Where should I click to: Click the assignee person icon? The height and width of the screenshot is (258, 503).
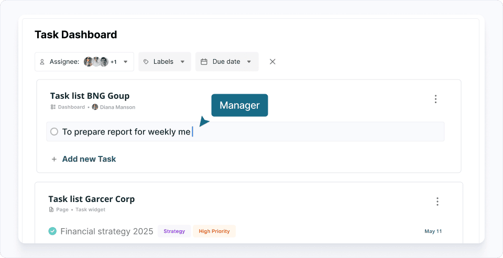click(42, 62)
